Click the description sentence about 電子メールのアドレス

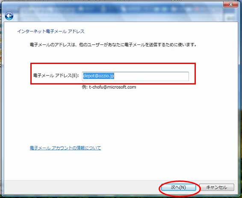tap(113, 45)
